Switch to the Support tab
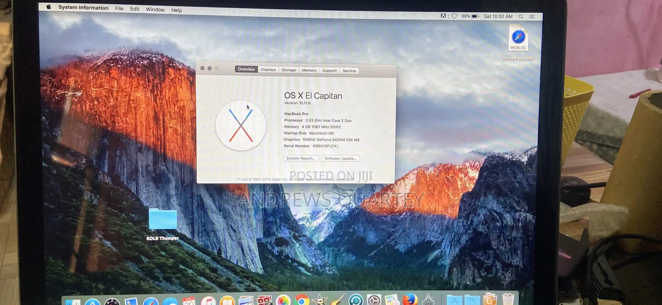This screenshot has height=305, width=662. 330,71
